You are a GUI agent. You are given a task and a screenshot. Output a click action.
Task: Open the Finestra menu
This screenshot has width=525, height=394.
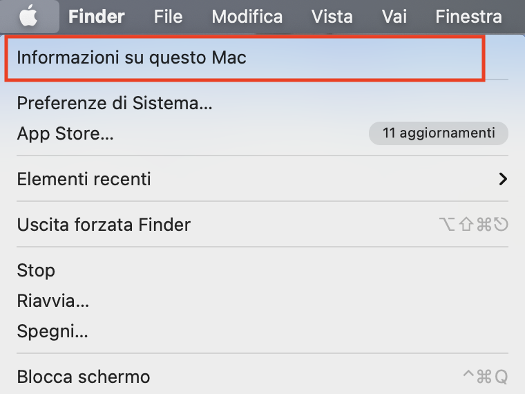(468, 17)
